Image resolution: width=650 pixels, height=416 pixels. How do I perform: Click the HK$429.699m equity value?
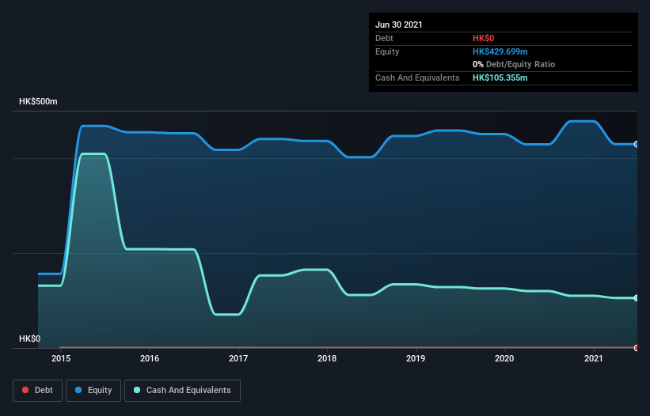pos(500,51)
